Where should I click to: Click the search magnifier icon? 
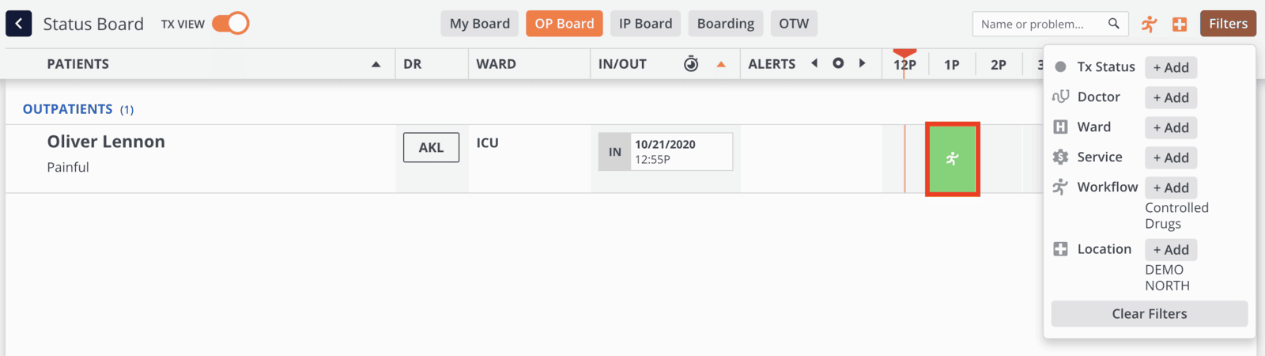coord(1113,24)
